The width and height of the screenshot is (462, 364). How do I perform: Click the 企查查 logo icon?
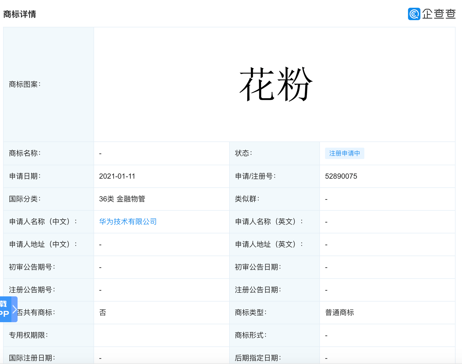(x=414, y=14)
